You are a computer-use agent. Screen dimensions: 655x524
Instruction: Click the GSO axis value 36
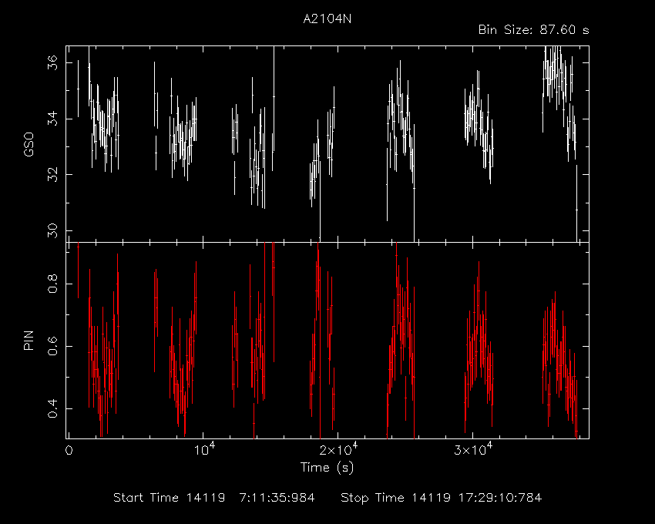[x=52, y=62]
